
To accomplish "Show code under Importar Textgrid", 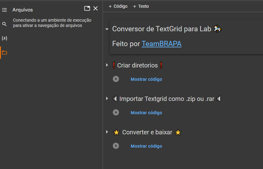I will (x=146, y=113).
